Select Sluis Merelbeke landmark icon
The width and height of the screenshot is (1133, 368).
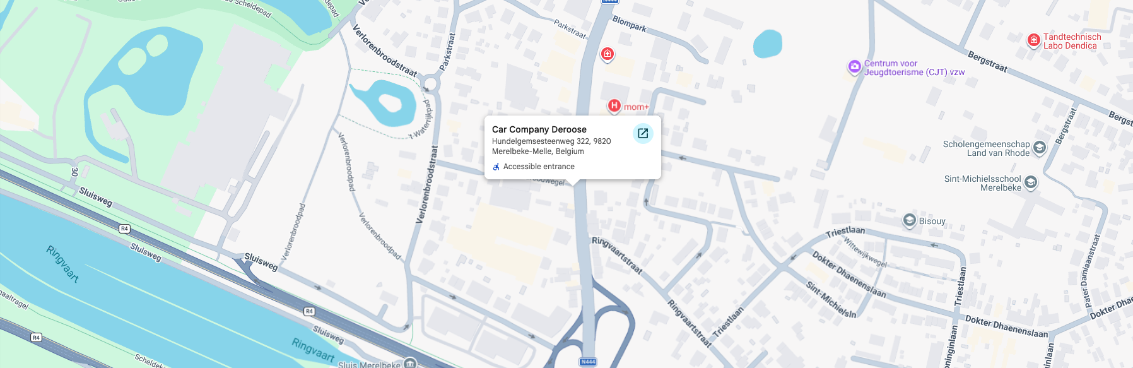click(411, 363)
